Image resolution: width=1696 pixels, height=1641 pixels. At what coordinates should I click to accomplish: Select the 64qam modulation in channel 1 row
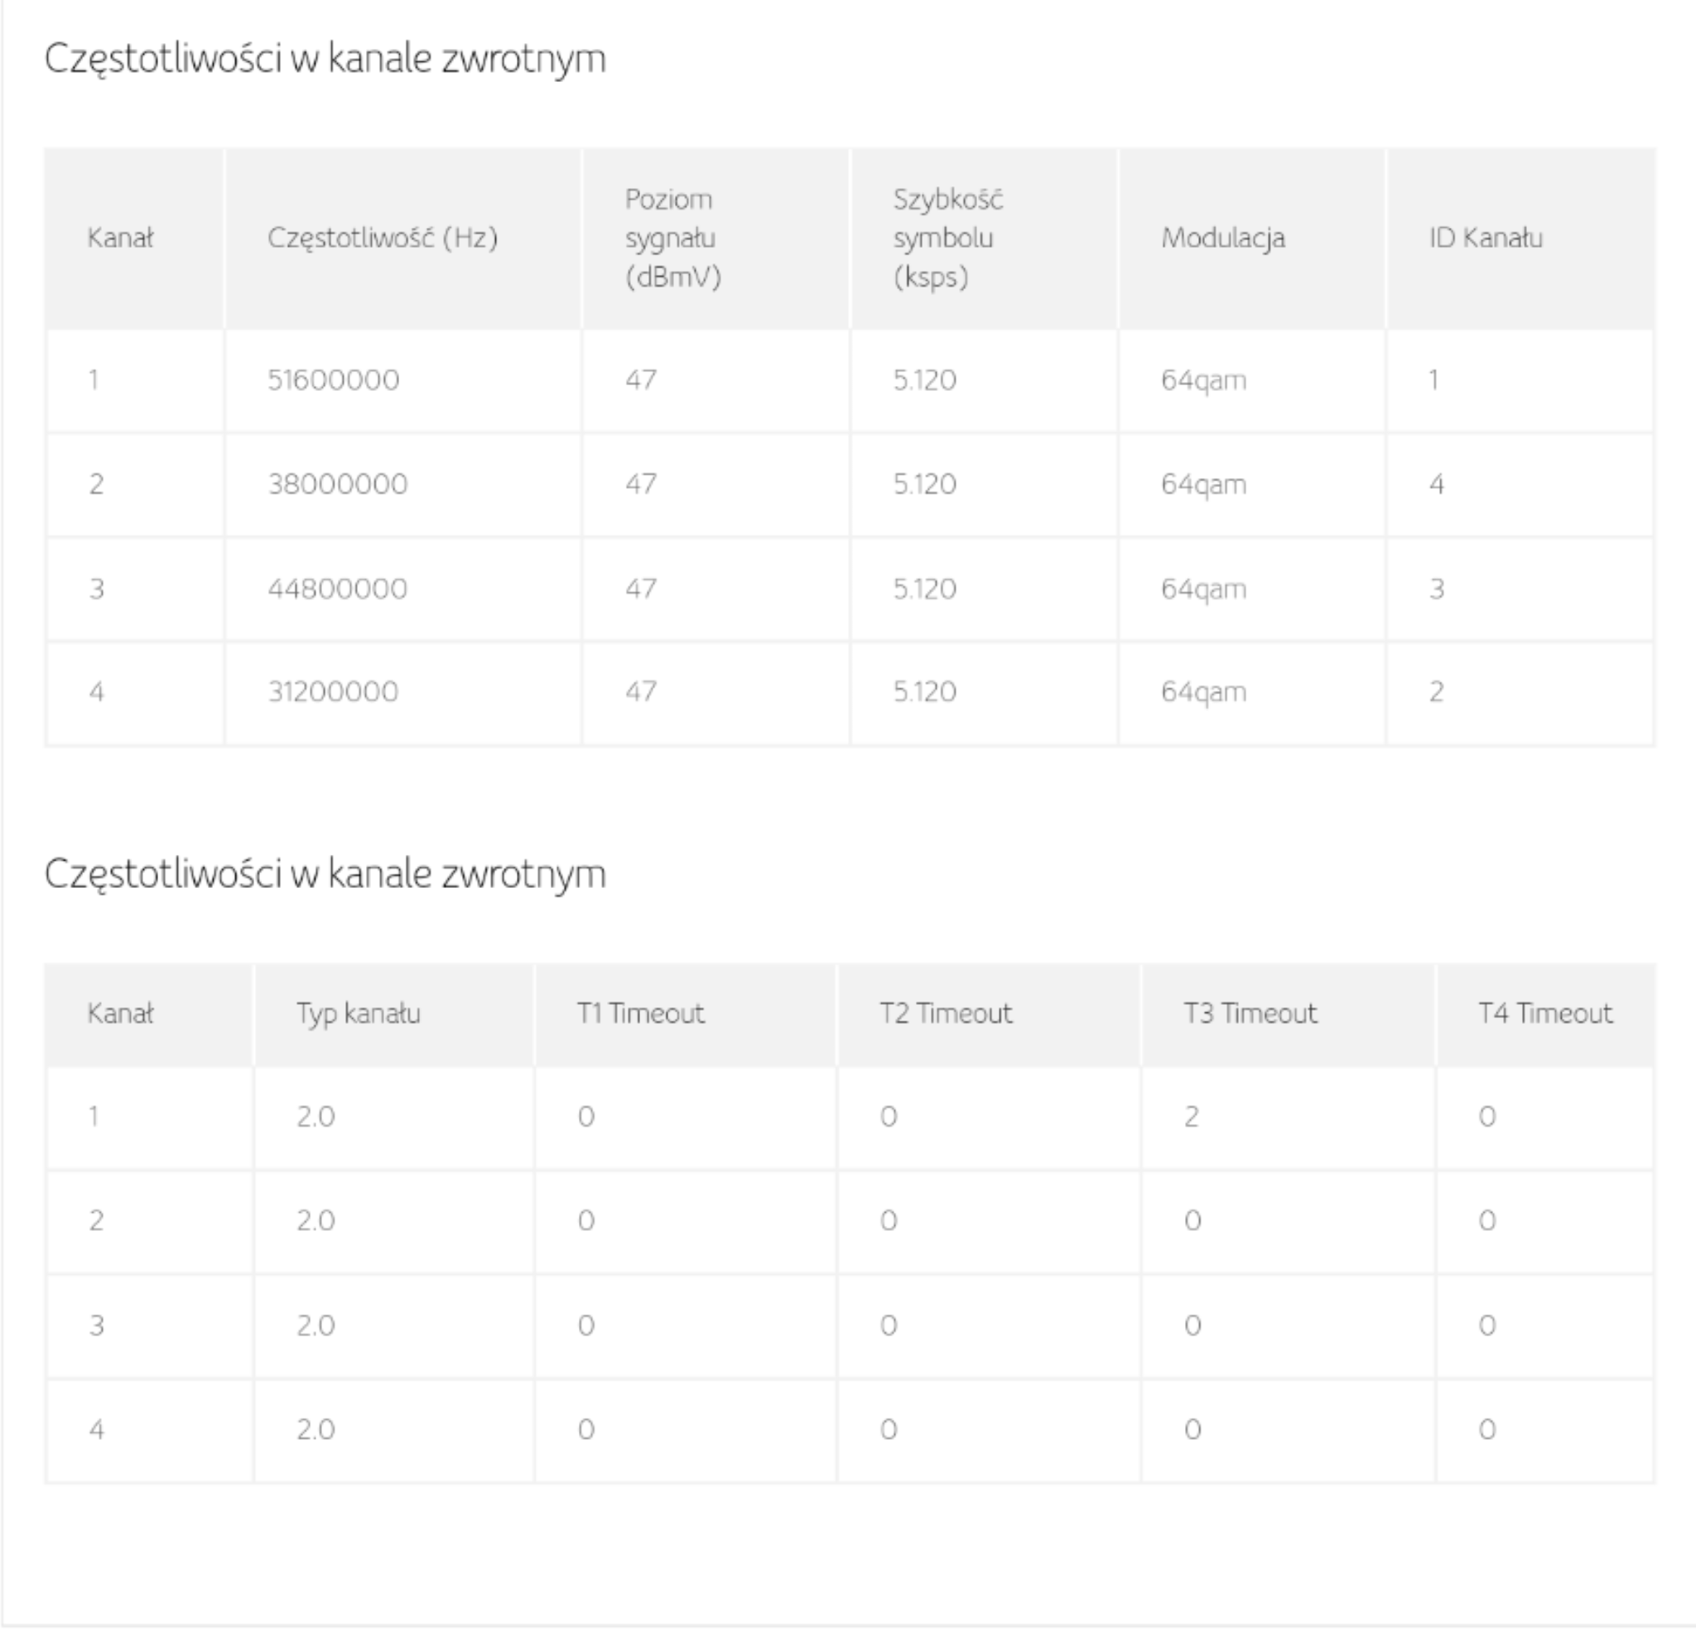[1203, 381]
